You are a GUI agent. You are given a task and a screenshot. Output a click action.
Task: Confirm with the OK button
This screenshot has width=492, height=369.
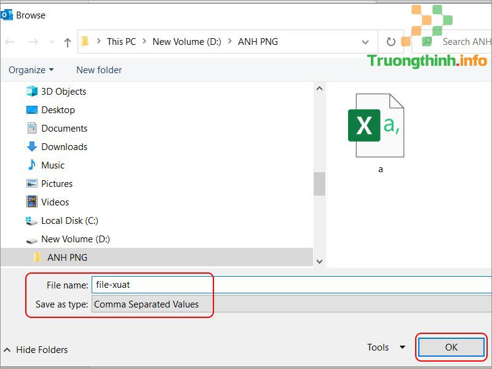point(451,347)
